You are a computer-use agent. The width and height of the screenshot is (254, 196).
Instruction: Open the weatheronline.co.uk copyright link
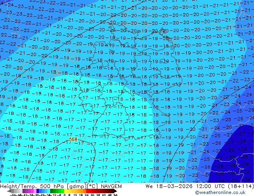pos(220,192)
